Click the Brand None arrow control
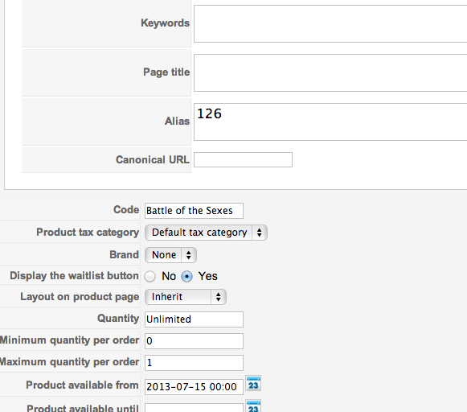Image resolution: width=467 pixels, height=412 pixels. (x=189, y=255)
